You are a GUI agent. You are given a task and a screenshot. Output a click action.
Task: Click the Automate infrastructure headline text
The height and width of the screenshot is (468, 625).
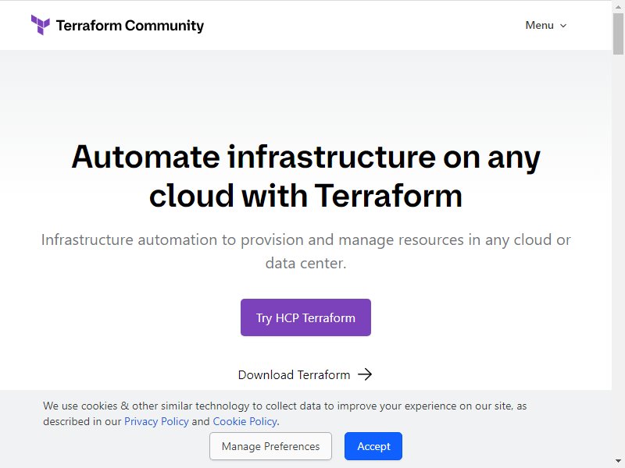[x=305, y=176]
